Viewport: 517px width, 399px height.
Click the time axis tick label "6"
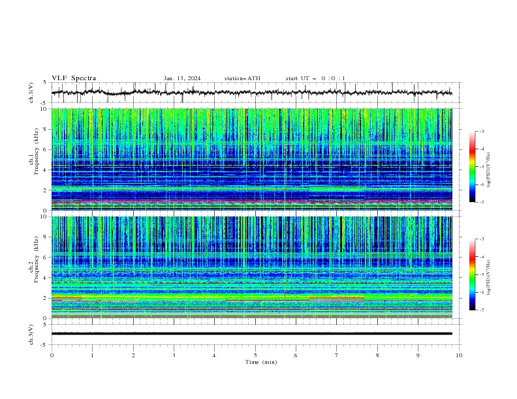click(x=296, y=355)
